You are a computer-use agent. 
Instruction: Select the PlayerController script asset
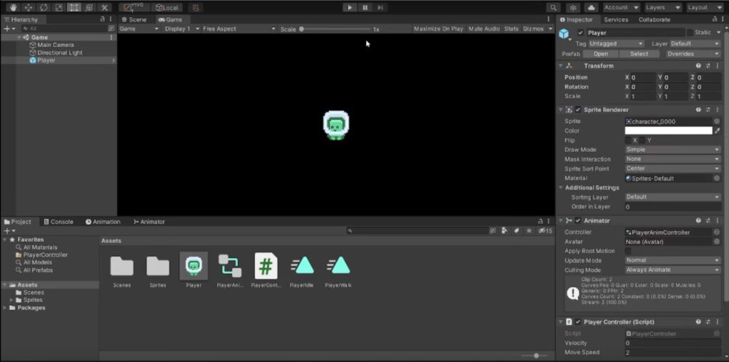pos(266,270)
